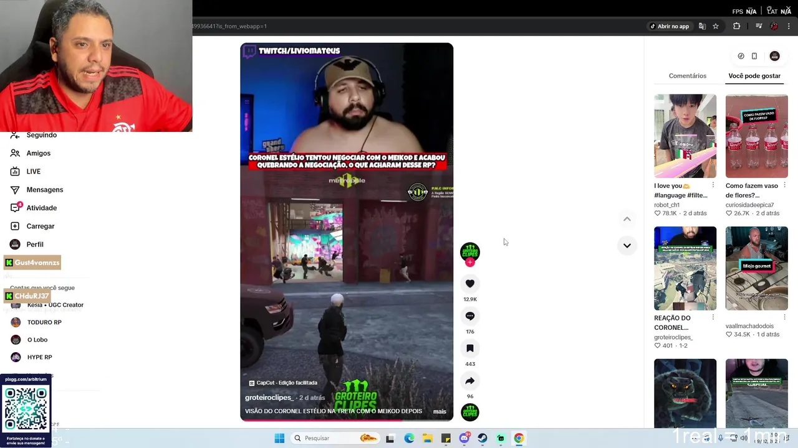The image size is (798, 448).
Task: Click the Pesquisar taskbar search box
Action: click(335, 438)
